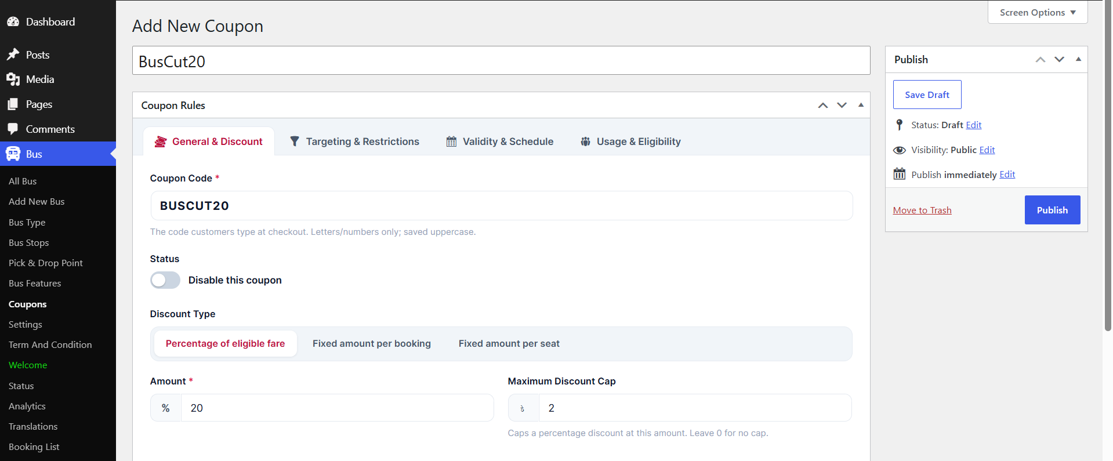Click the coupon title field BusCut20
Viewport: 1113px width, 461px height.
(501, 60)
